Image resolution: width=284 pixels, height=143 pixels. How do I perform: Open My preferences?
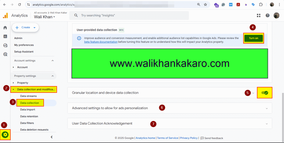[24, 45]
